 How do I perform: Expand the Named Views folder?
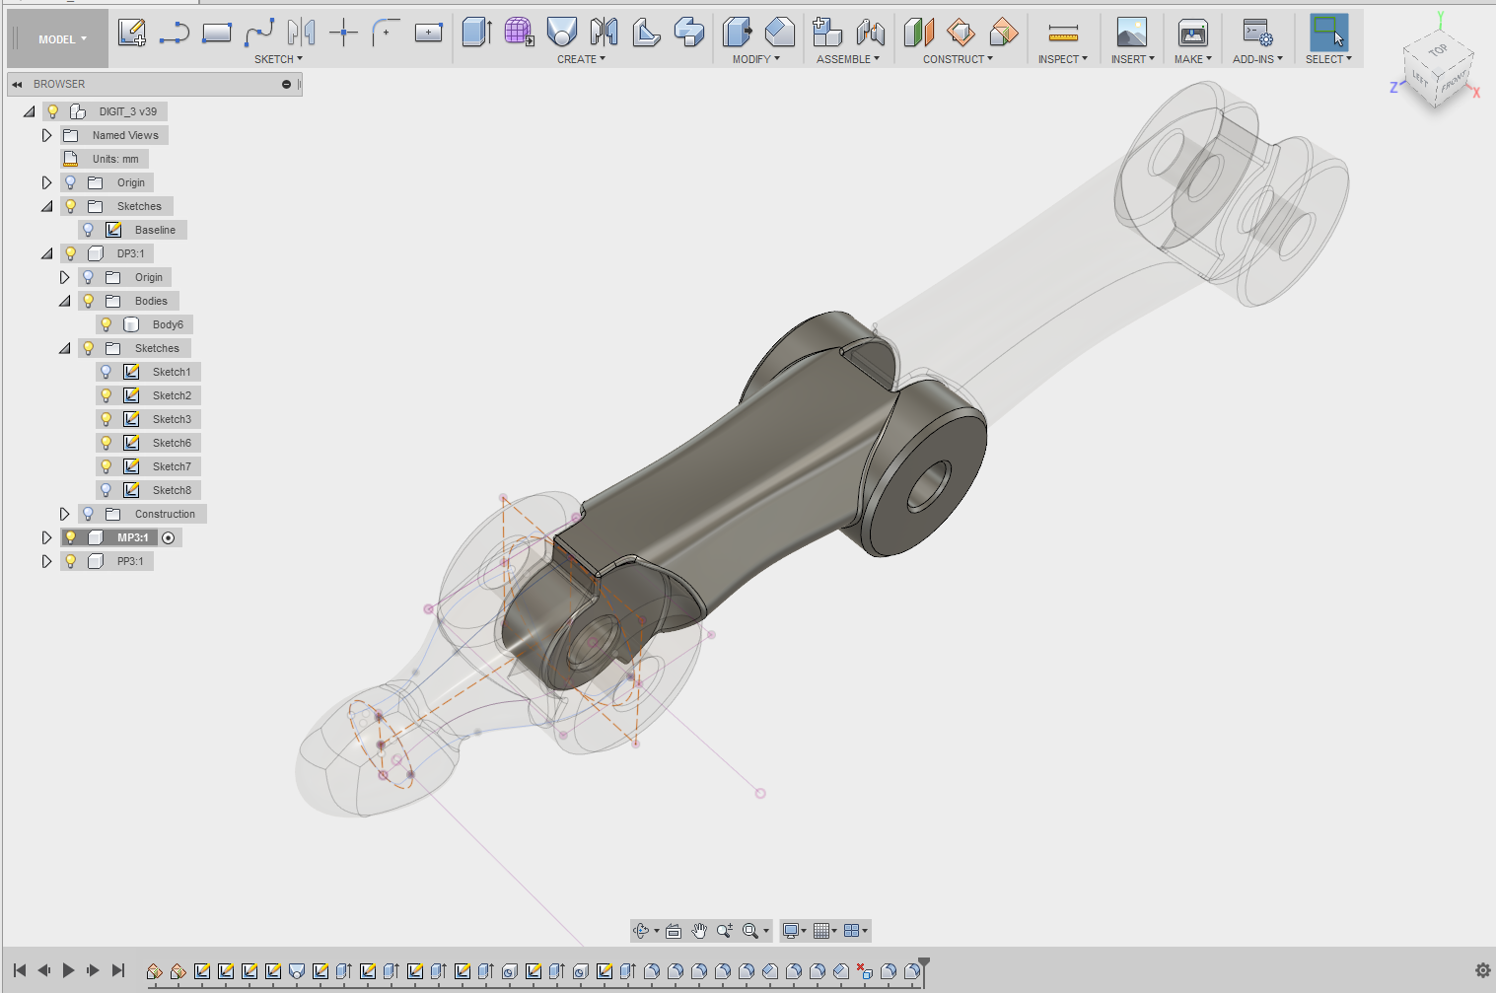[46, 135]
